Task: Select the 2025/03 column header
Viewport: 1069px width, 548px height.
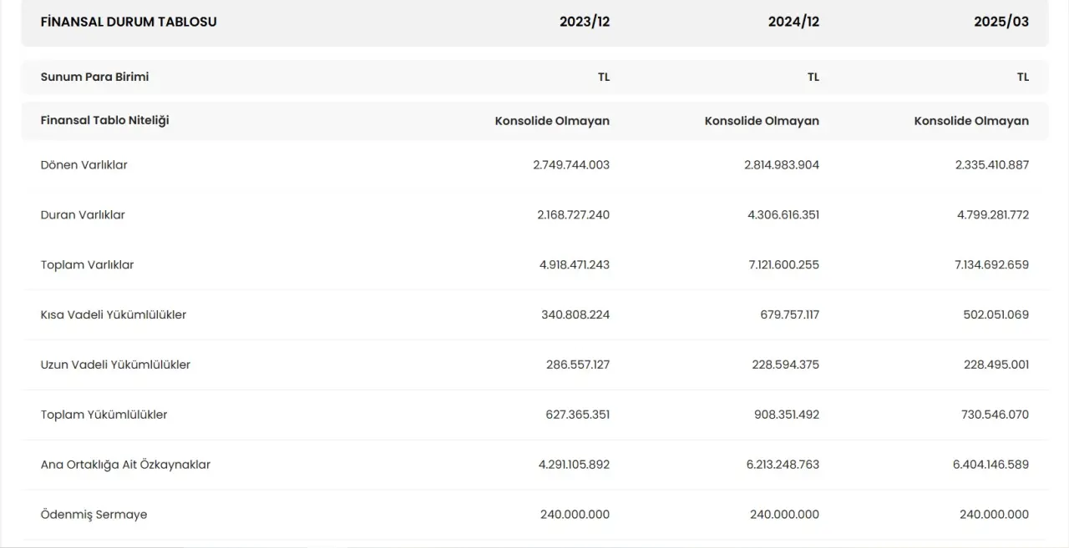Action: [x=1001, y=22]
